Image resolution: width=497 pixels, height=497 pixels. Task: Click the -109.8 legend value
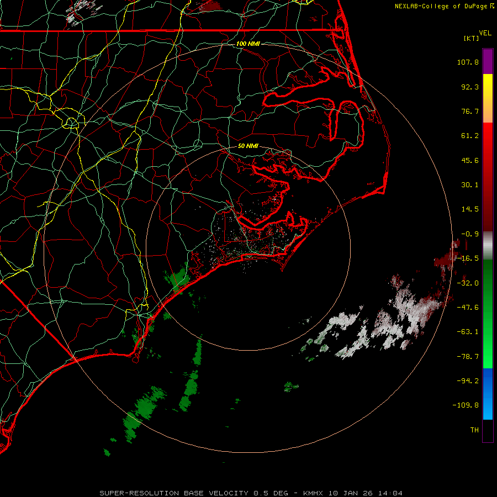coord(466,405)
